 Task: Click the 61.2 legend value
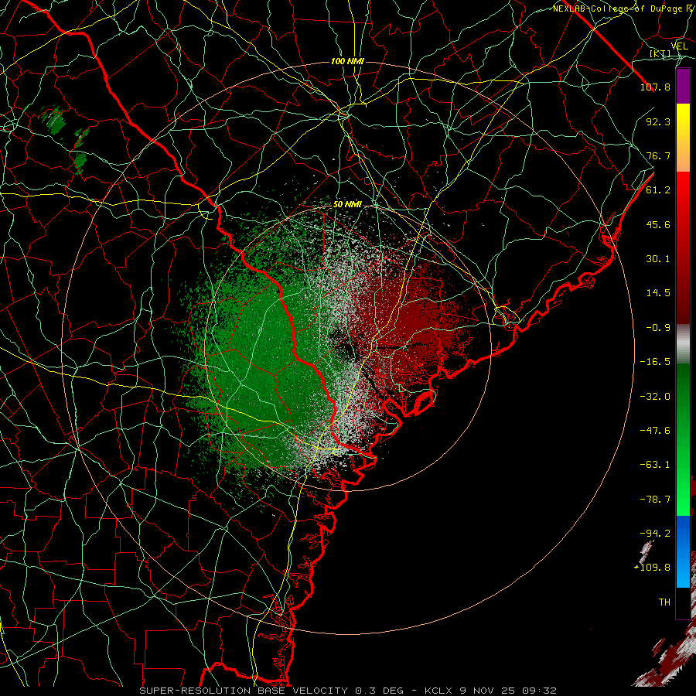tap(658, 190)
